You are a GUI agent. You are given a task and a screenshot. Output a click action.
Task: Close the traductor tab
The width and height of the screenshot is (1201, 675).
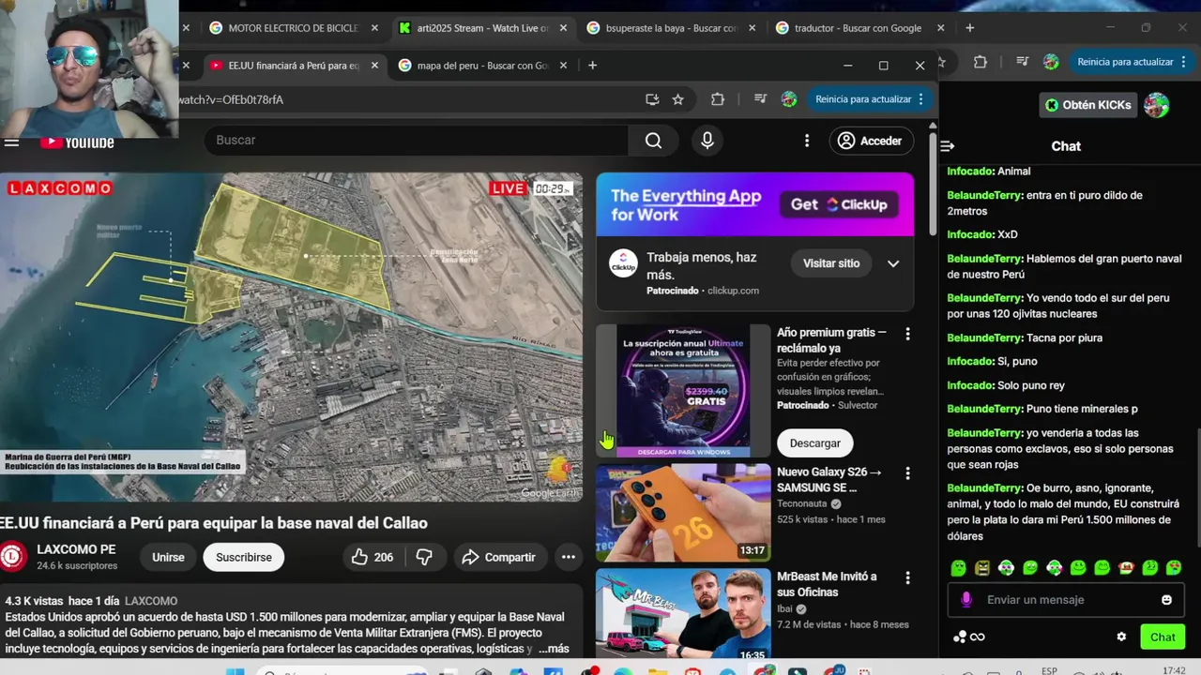tap(940, 28)
